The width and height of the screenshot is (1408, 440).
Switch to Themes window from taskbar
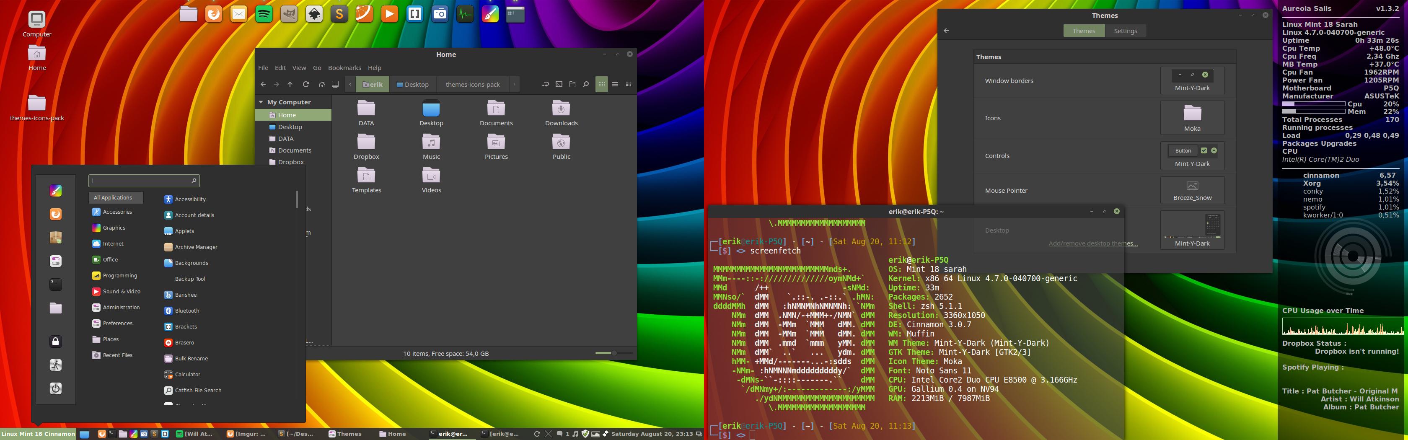pyautogui.click(x=345, y=434)
